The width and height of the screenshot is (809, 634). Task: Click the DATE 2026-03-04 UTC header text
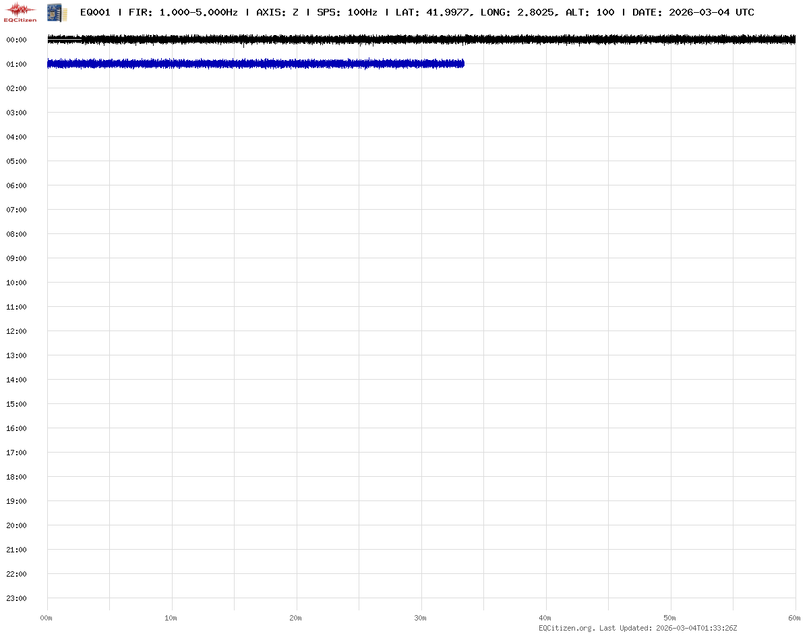click(693, 12)
